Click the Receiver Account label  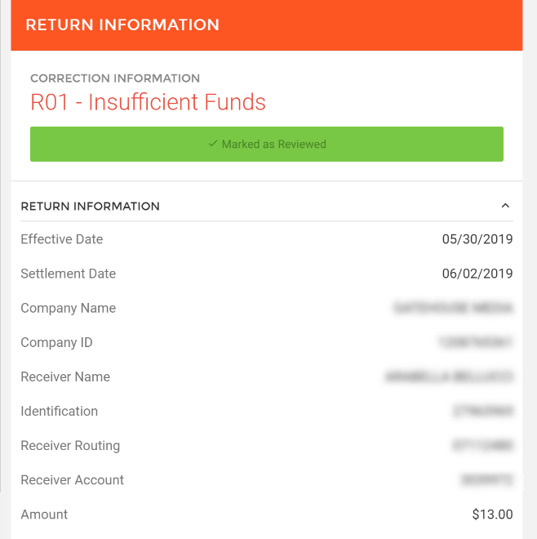73,479
